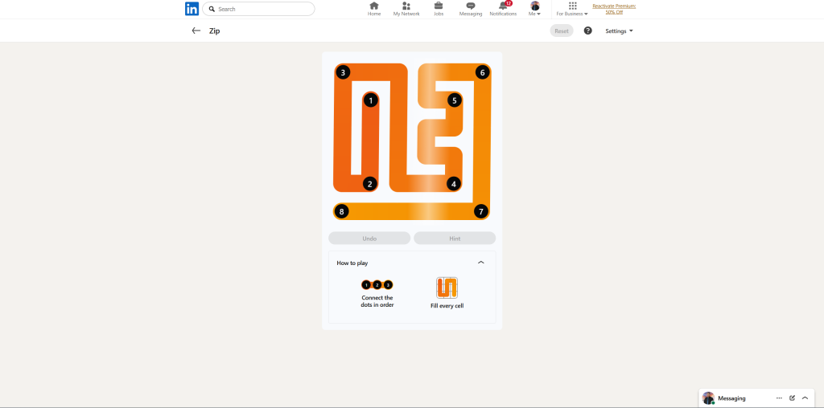Open the Settings dropdown
The height and width of the screenshot is (408, 824).
pyautogui.click(x=619, y=31)
